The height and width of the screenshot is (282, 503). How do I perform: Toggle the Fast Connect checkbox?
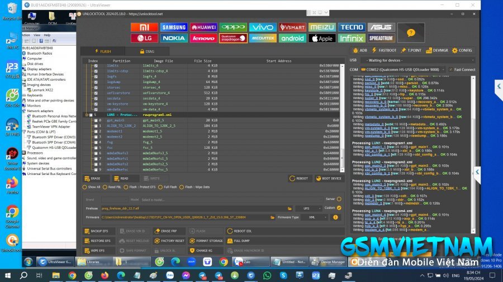click(450, 70)
